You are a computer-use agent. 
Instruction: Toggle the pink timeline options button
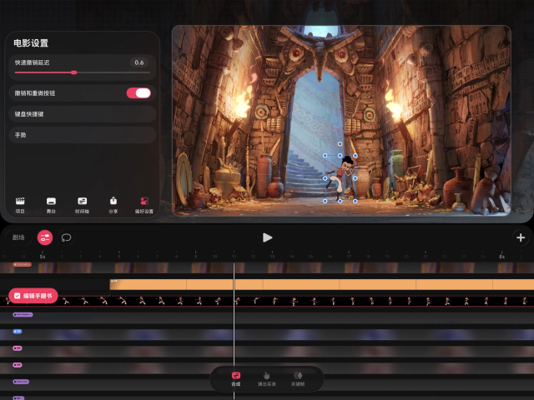click(45, 237)
